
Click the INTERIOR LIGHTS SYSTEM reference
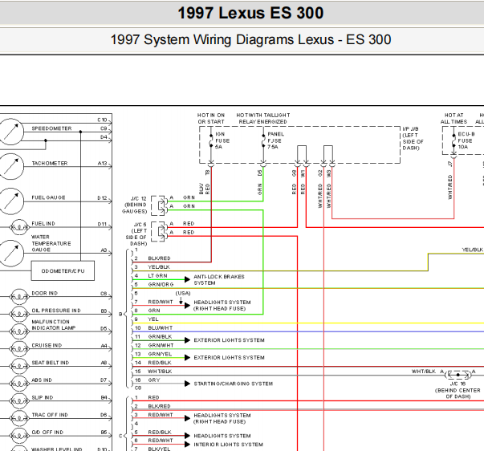229,445
